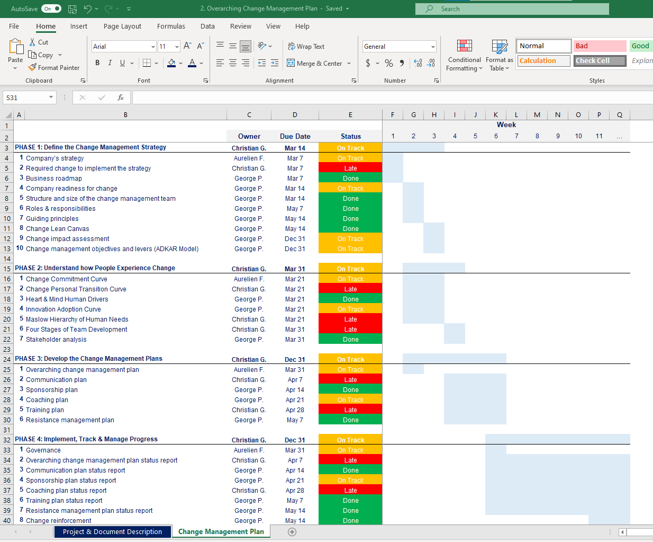Viewport: 653px width, 542px height.
Task: Select the Change Management Plan sheet tab
Action: coord(221,532)
